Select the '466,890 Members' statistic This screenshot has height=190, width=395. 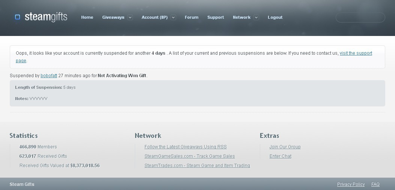point(38,147)
